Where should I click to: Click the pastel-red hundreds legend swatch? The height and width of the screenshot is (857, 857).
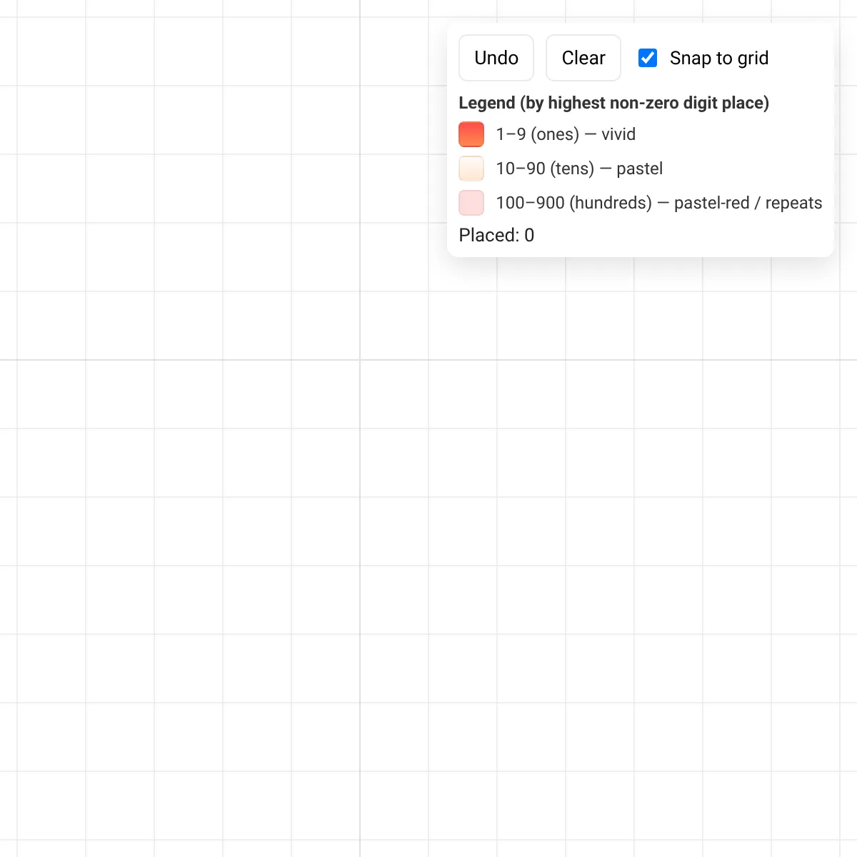point(471,203)
